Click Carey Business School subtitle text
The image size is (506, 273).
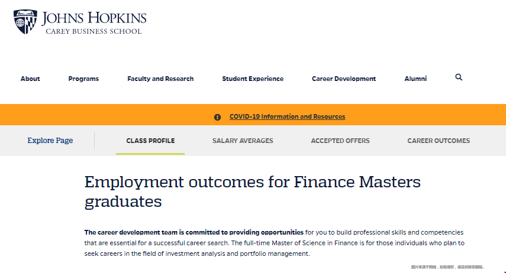pyautogui.click(x=94, y=31)
